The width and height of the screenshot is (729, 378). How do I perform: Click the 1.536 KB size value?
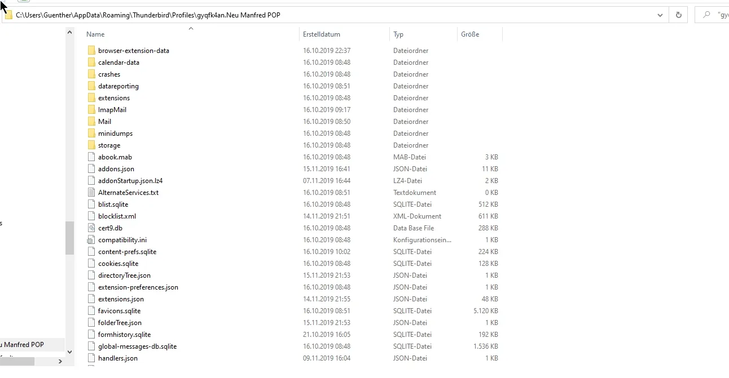485,346
